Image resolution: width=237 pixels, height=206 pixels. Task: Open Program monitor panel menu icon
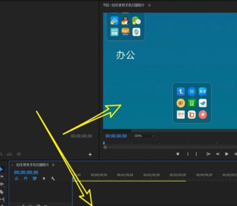(149, 5)
